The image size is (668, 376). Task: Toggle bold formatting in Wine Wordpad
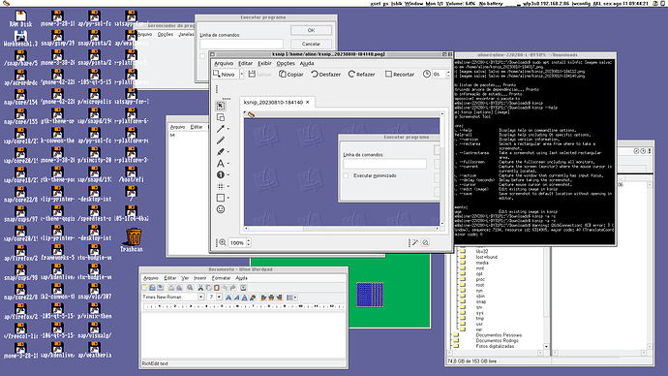(x=228, y=298)
